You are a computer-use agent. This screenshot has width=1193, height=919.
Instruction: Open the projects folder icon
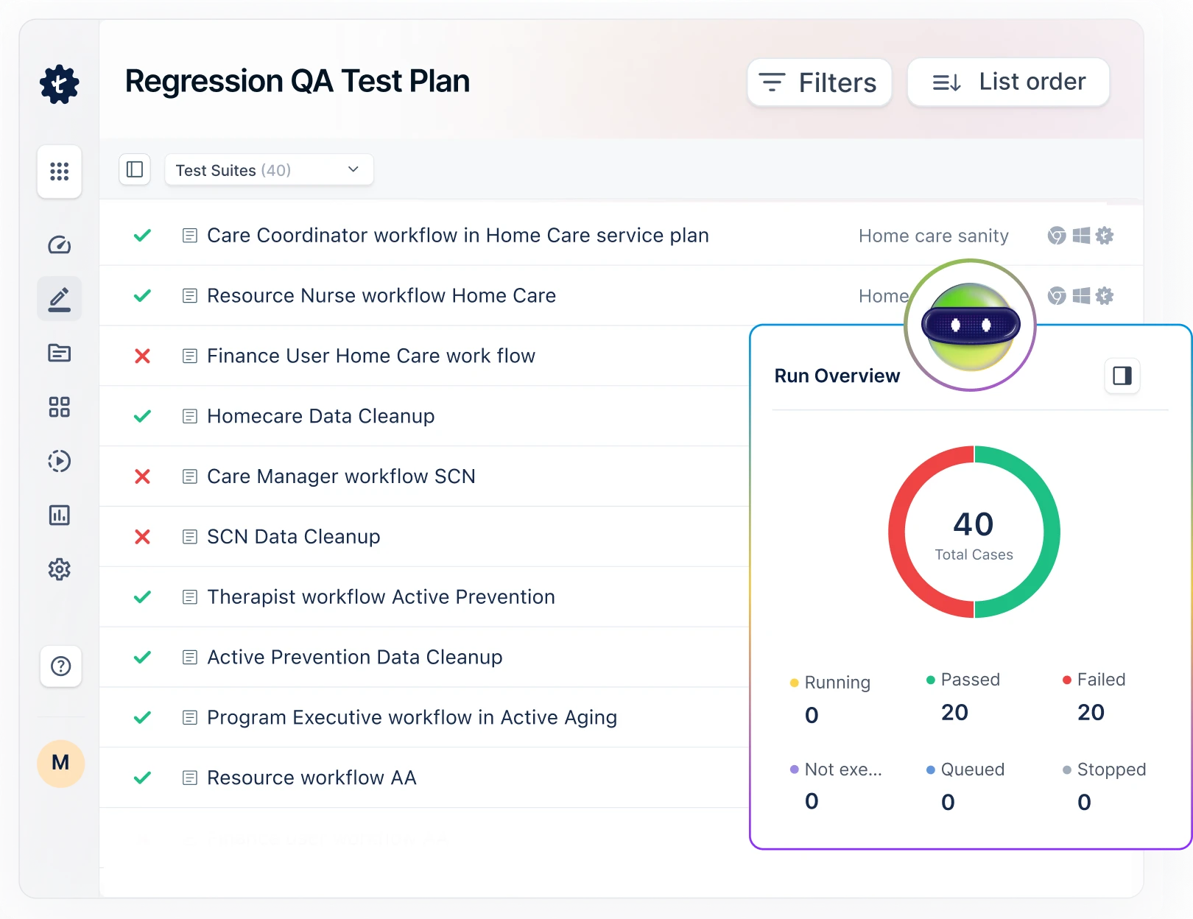pyautogui.click(x=59, y=353)
